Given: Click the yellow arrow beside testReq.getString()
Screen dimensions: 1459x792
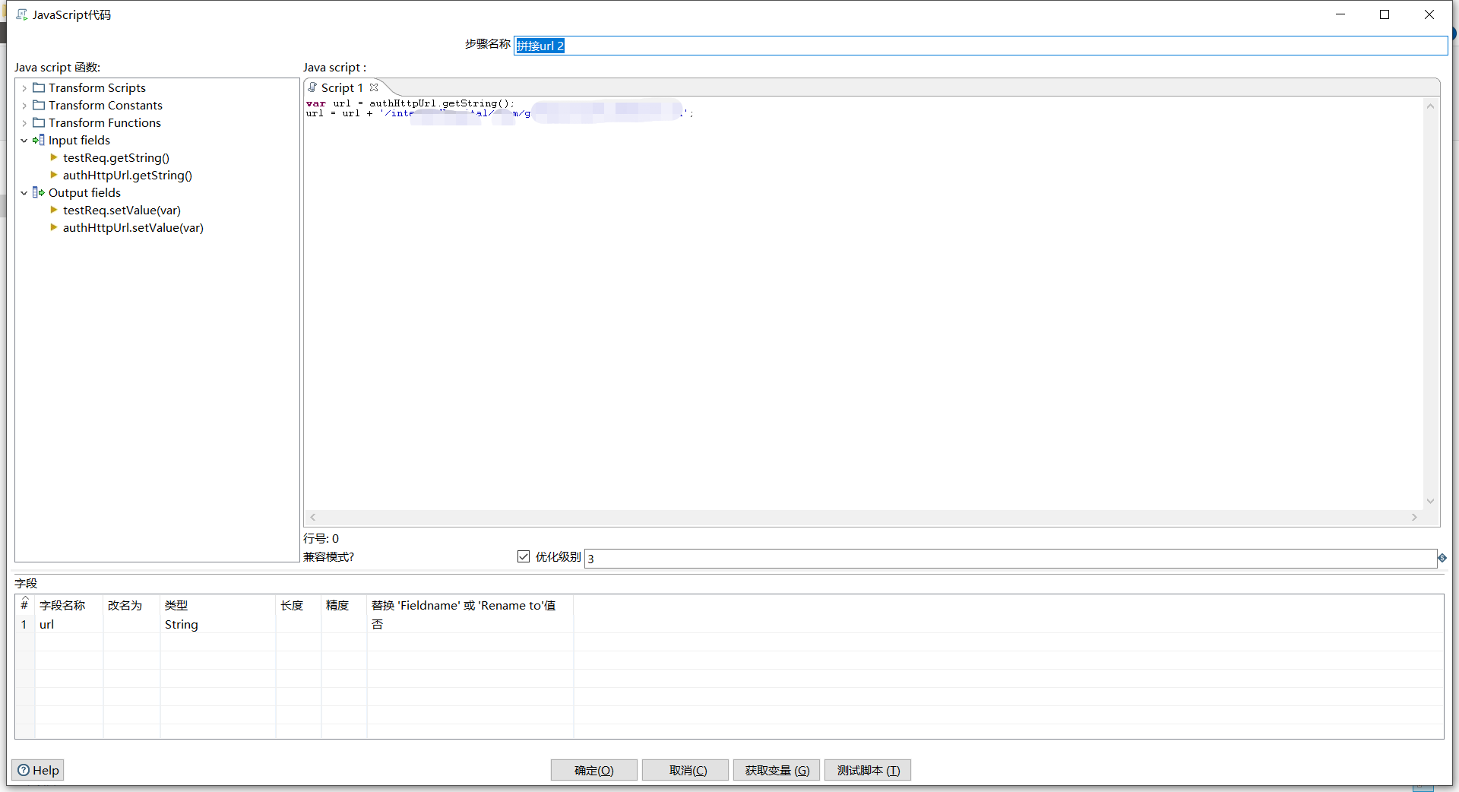Looking at the screenshot, I should 53,157.
